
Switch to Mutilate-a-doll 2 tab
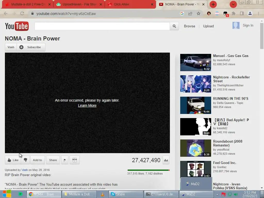[28, 4]
